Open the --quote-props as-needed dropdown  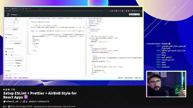tap(19, 60)
